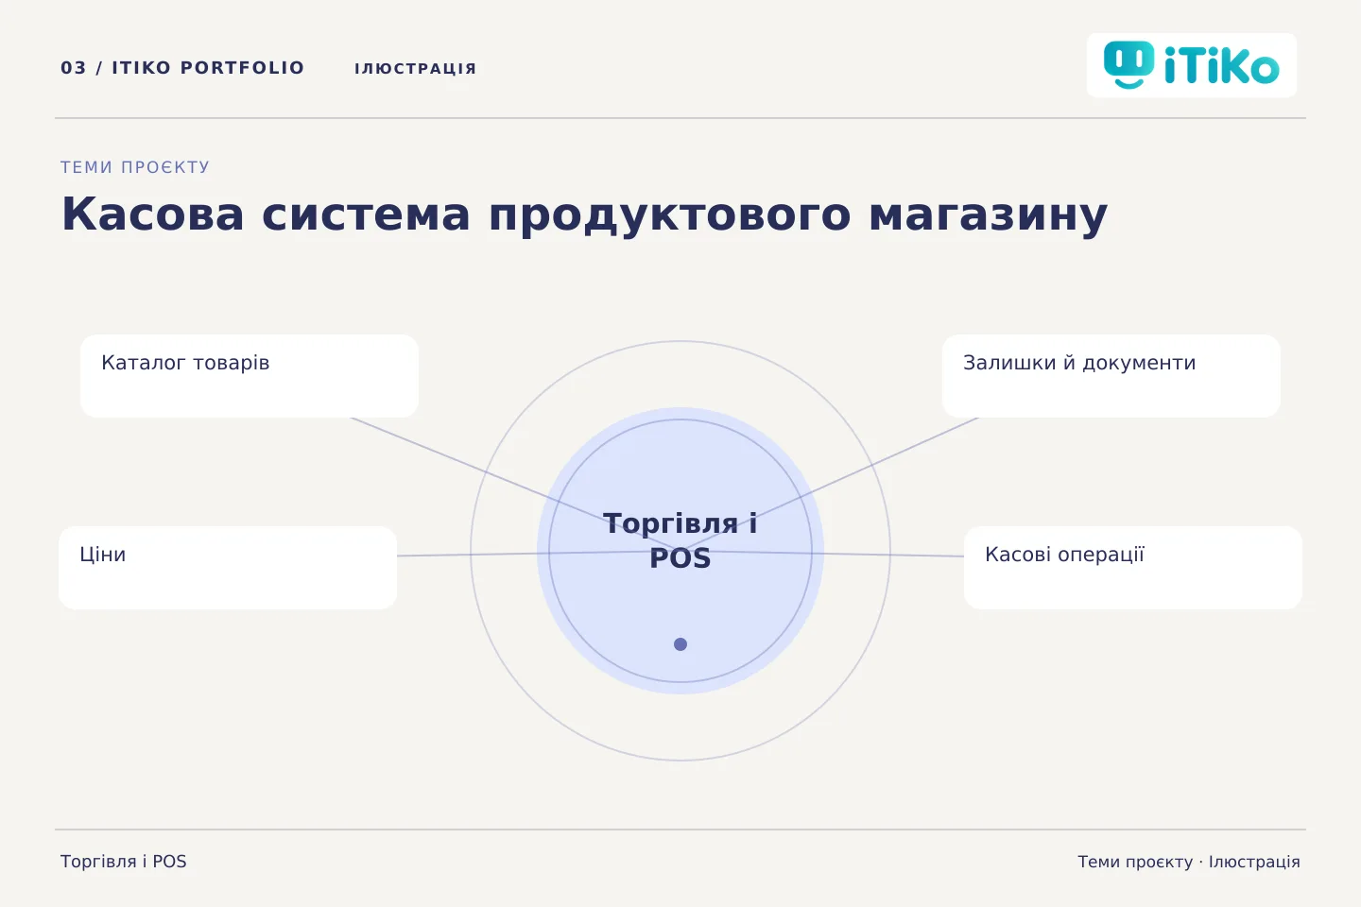Select the Каталог товарів card

click(250, 376)
